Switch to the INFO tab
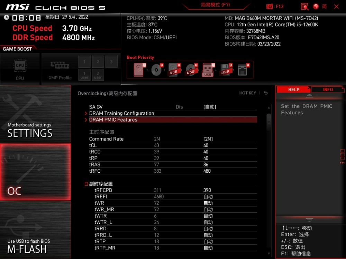346x259 pixels. [328, 90]
